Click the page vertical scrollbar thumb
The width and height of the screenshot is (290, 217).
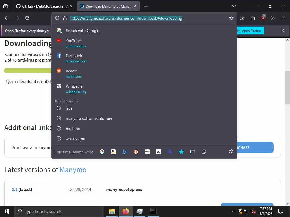pyautogui.click(x=287, y=88)
